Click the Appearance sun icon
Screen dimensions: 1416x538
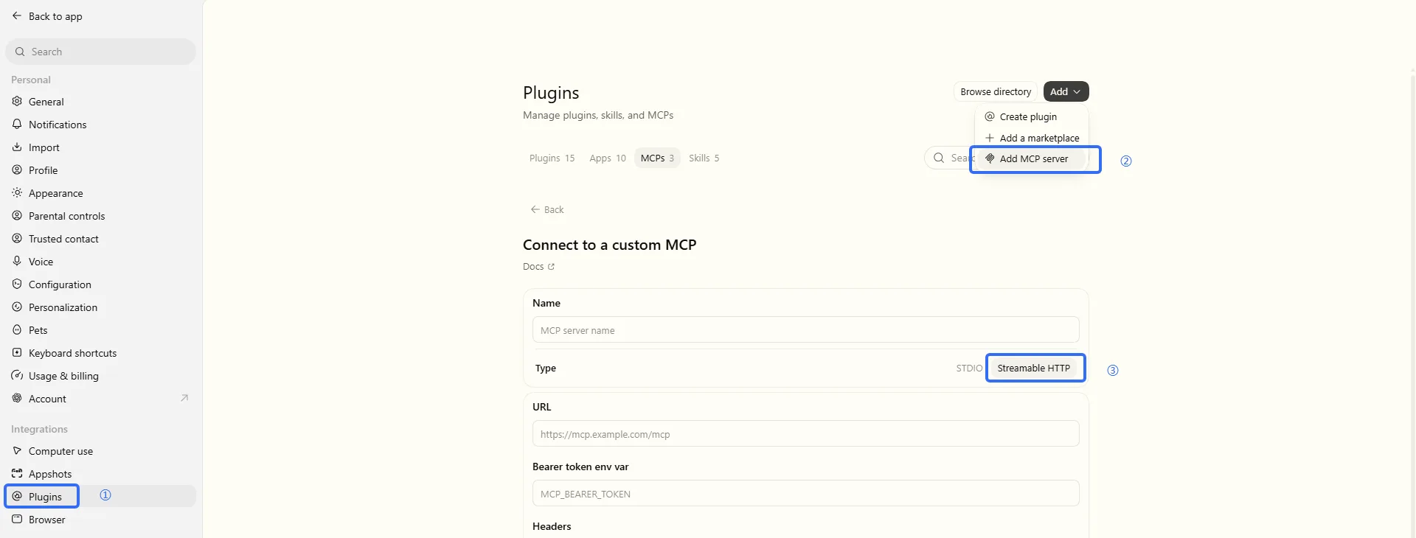click(17, 192)
